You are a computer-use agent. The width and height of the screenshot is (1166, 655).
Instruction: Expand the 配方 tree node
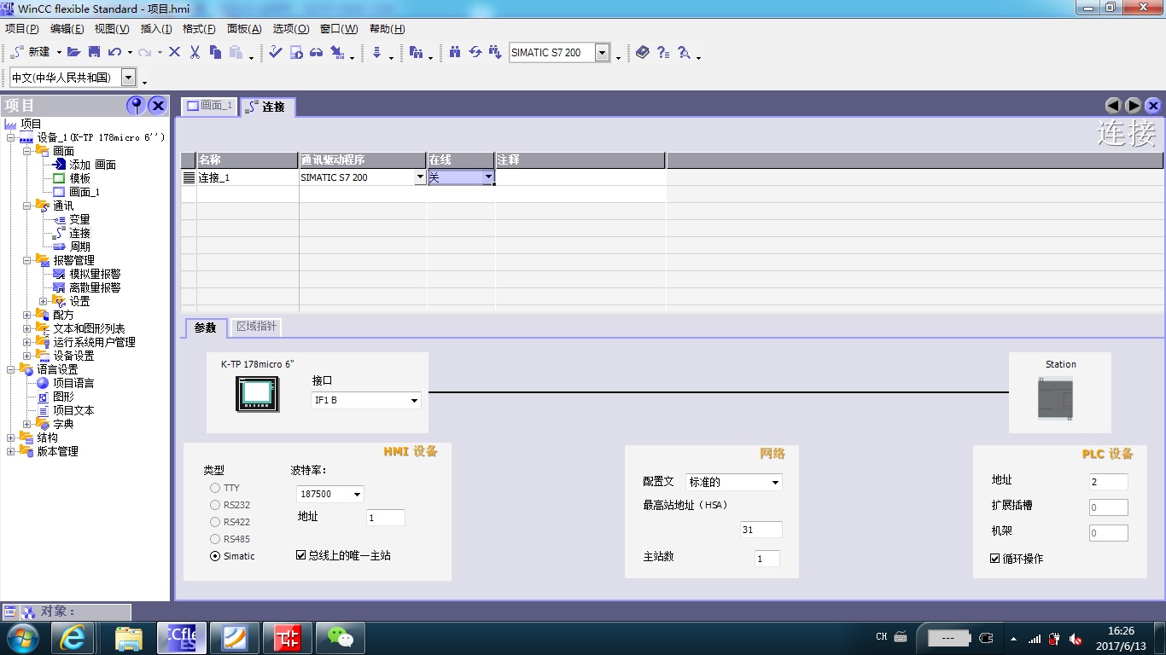pos(27,315)
